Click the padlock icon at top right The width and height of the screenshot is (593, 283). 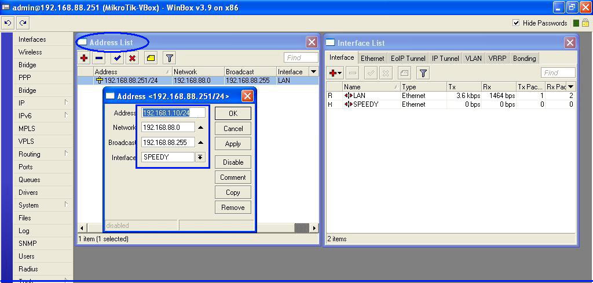coord(585,23)
